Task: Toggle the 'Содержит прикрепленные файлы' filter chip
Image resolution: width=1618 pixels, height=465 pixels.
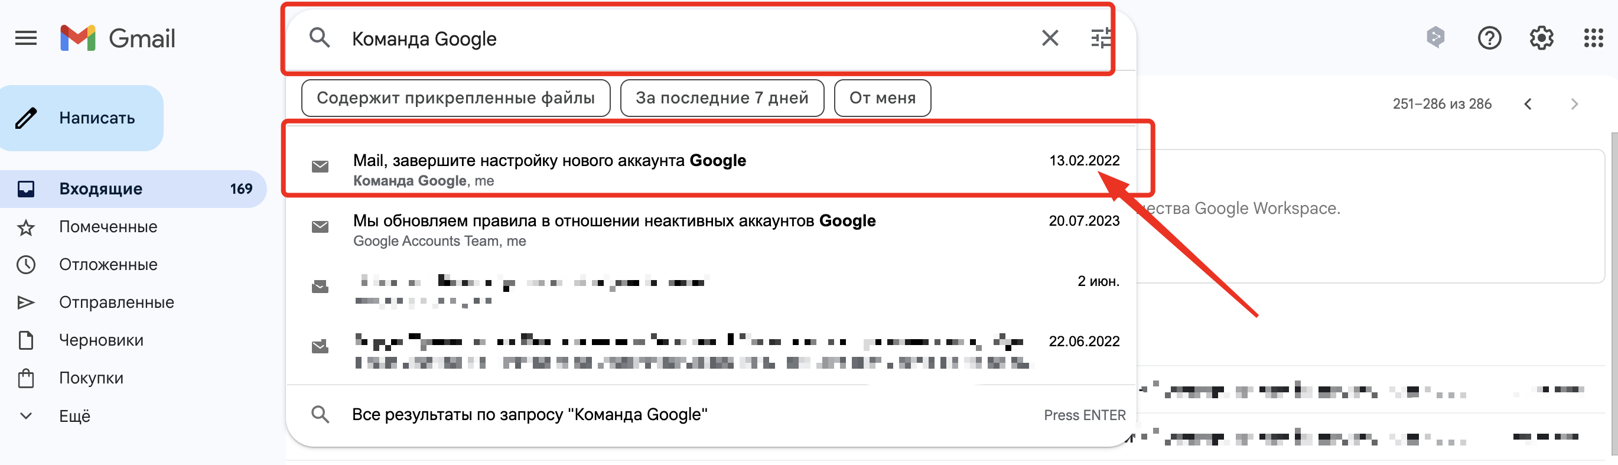Action: (x=455, y=98)
